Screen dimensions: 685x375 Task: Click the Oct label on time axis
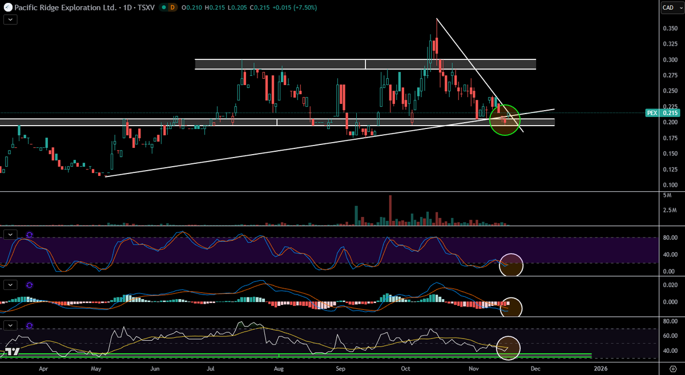pos(405,369)
